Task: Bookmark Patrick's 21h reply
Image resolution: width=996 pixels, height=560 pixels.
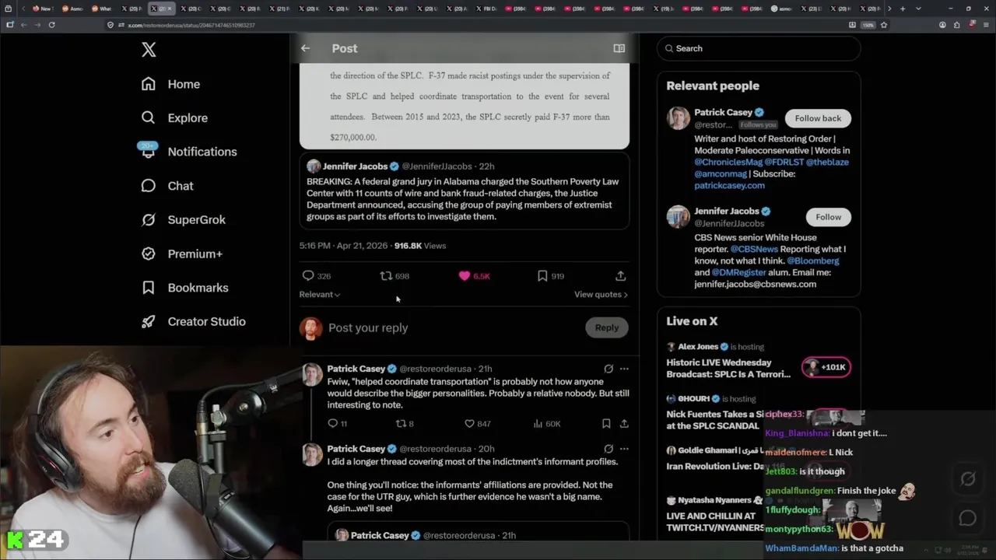Action: click(x=606, y=424)
